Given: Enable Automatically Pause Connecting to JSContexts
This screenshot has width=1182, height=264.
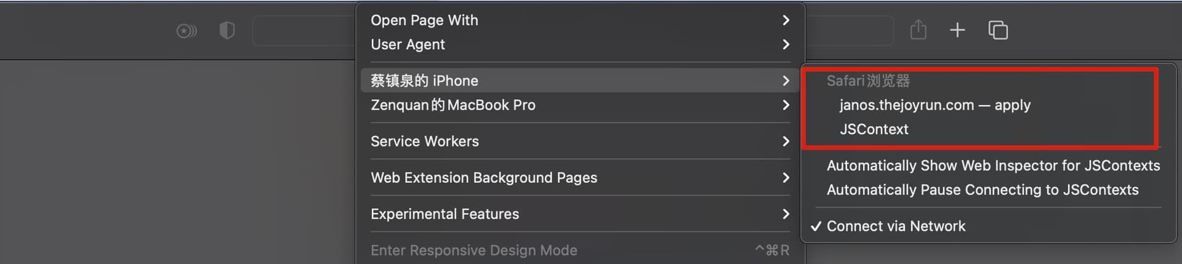Looking at the screenshot, I should [x=982, y=190].
